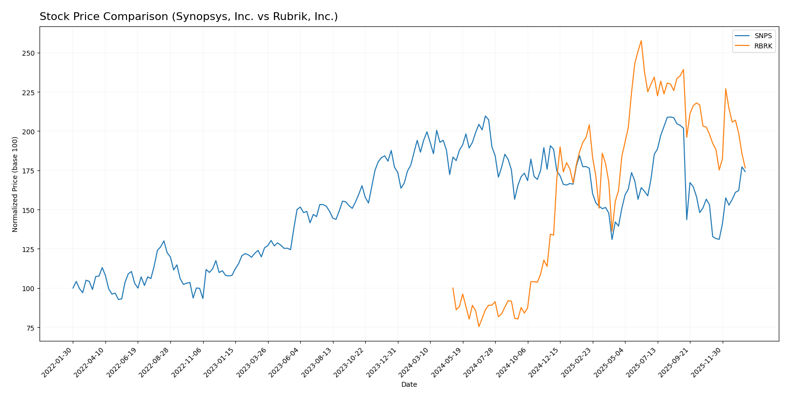
Task: Click the SNPS line peak near 210 in mid-2024
Action: coord(485,116)
